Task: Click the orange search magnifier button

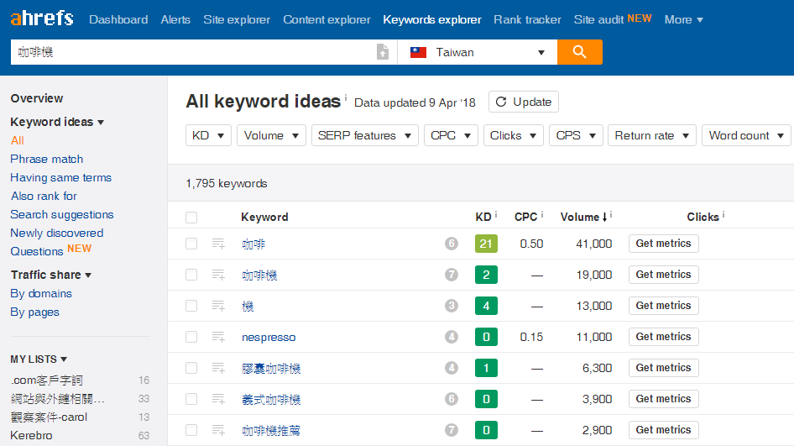Action: click(579, 52)
